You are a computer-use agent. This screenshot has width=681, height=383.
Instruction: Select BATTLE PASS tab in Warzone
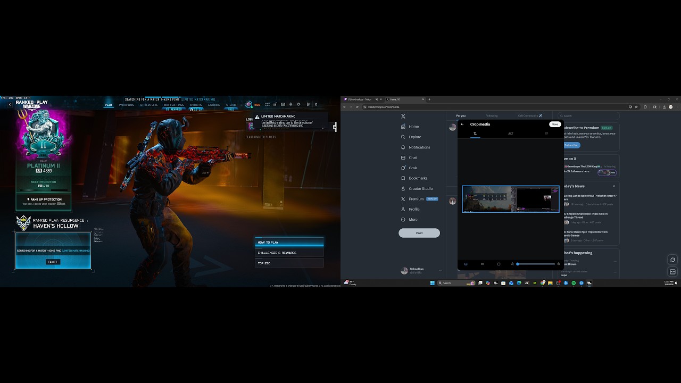pos(174,105)
